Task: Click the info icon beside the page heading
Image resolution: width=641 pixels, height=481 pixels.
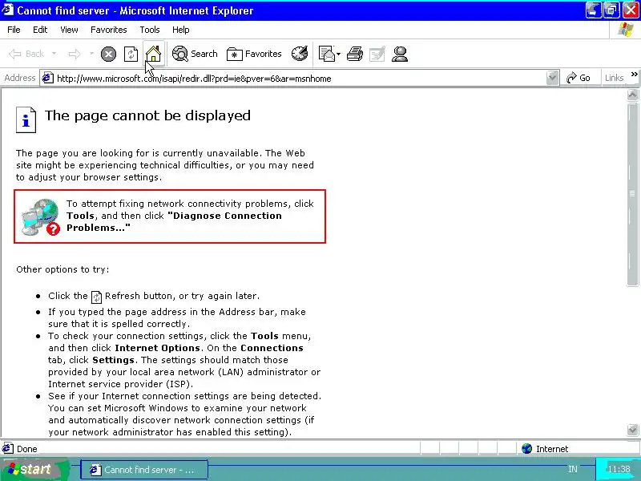Action: (26, 119)
